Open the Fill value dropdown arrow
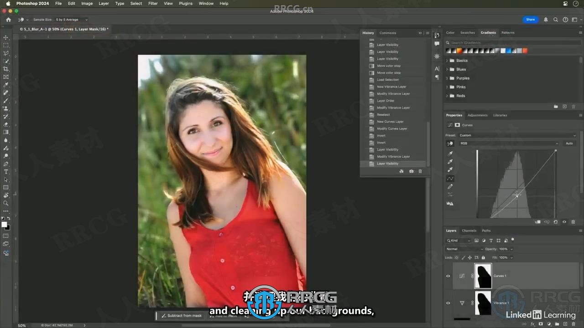This screenshot has height=328, width=584. (x=511, y=257)
